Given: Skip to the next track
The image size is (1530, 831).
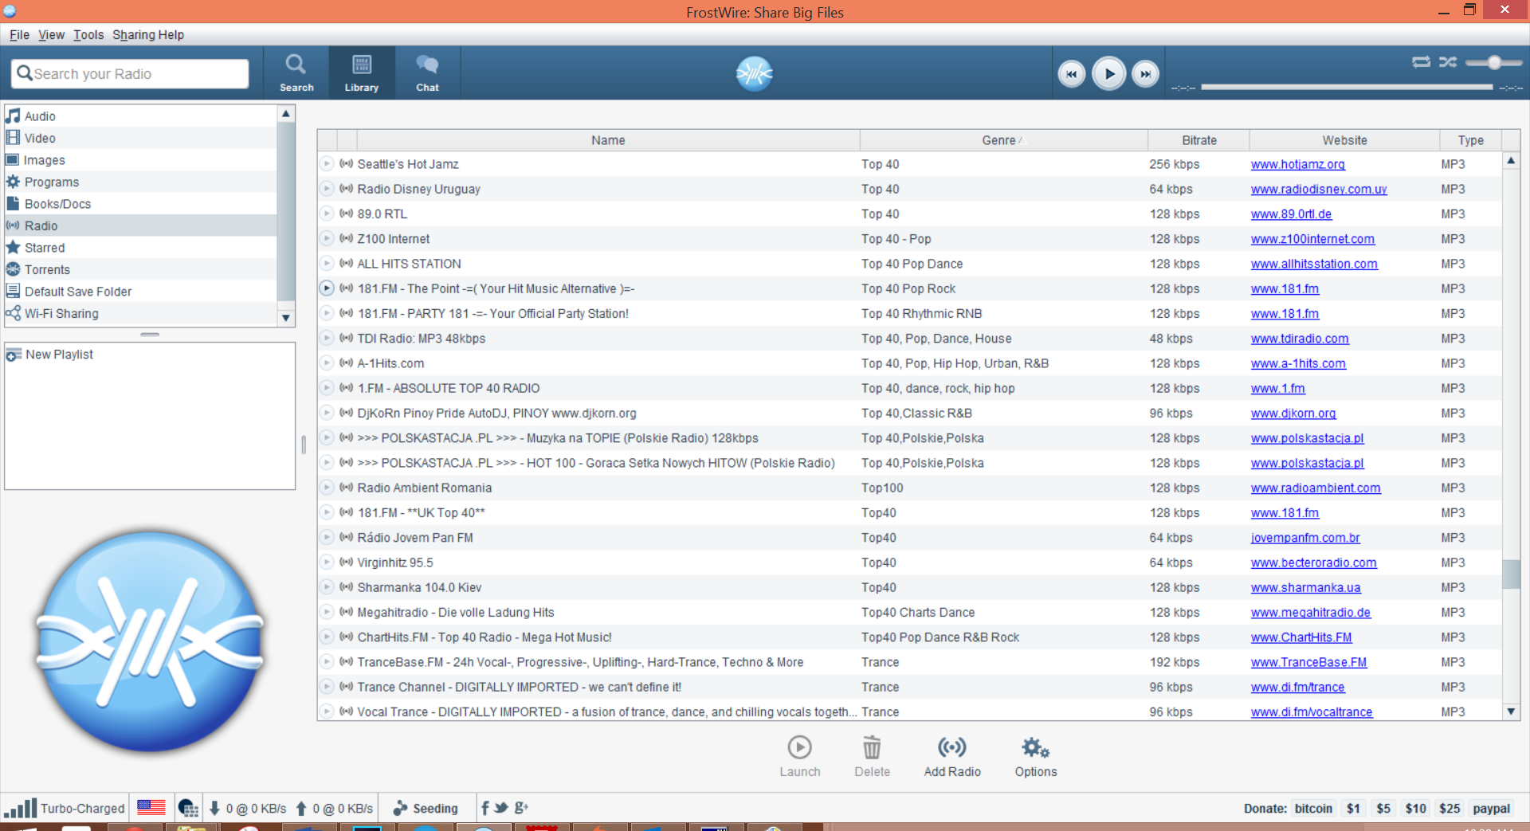Looking at the screenshot, I should tap(1145, 74).
